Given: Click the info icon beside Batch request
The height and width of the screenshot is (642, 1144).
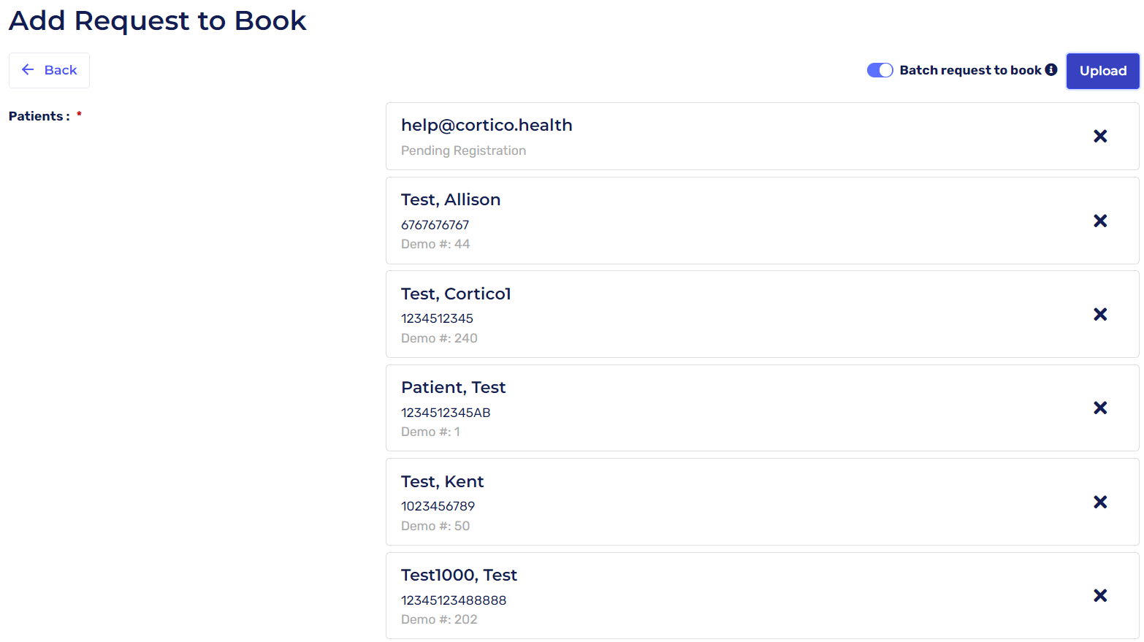Looking at the screenshot, I should (x=1051, y=70).
